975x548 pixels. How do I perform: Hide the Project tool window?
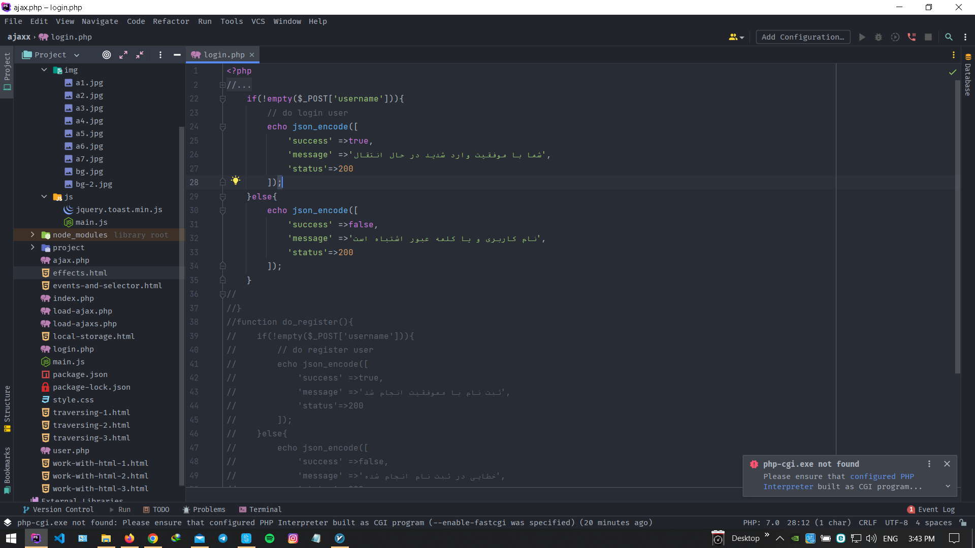coord(177,55)
